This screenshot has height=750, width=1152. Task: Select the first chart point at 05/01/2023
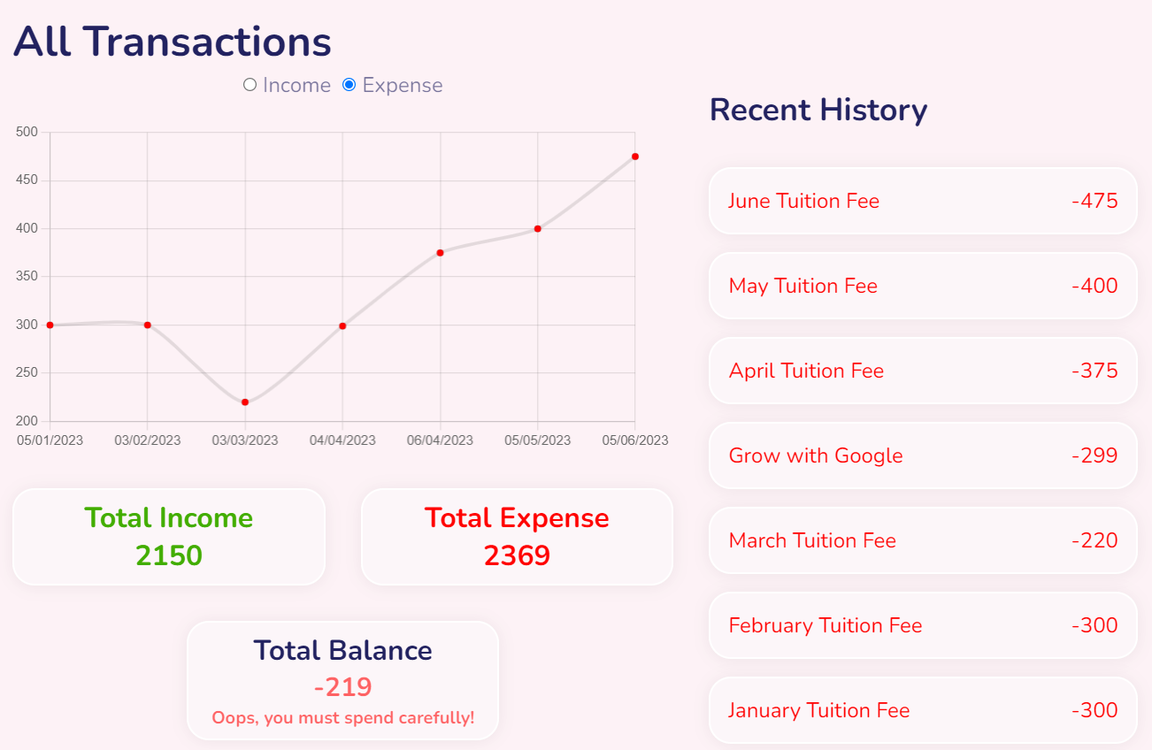point(50,325)
